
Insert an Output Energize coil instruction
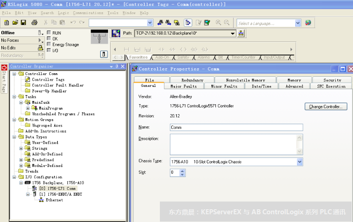(183, 50)
